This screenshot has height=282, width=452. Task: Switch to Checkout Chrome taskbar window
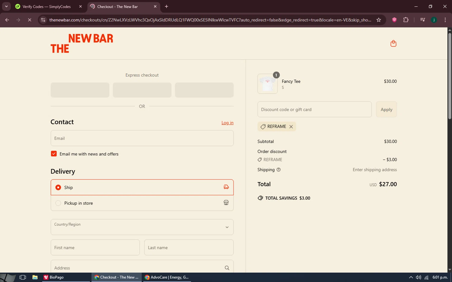point(116,277)
